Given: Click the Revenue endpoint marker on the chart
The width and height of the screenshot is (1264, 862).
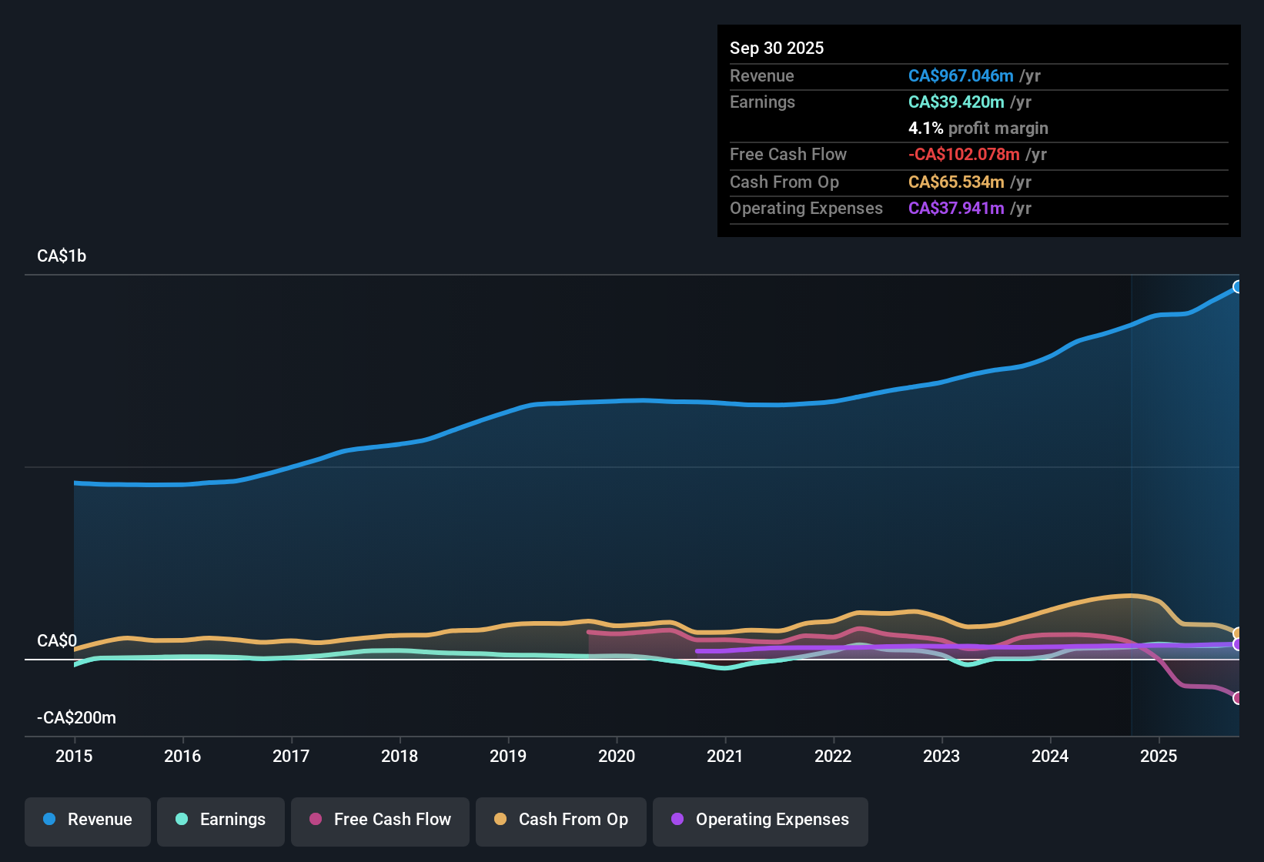Looking at the screenshot, I should (1238, 286).
